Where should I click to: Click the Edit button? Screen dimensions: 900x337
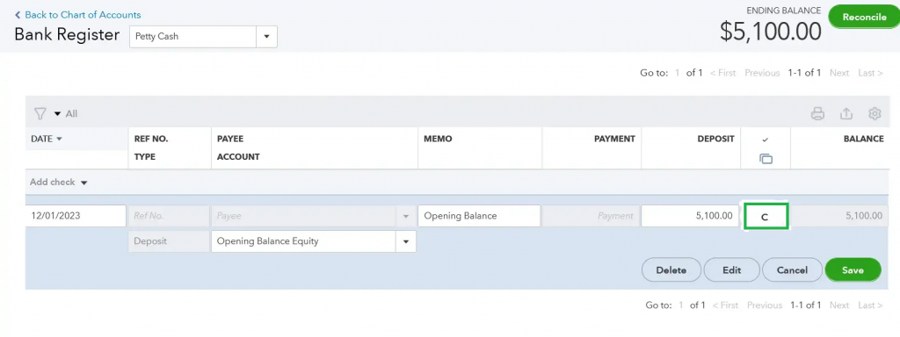tap(732, 270)
